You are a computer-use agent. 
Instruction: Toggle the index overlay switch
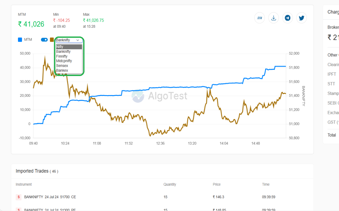coord(44,40)
